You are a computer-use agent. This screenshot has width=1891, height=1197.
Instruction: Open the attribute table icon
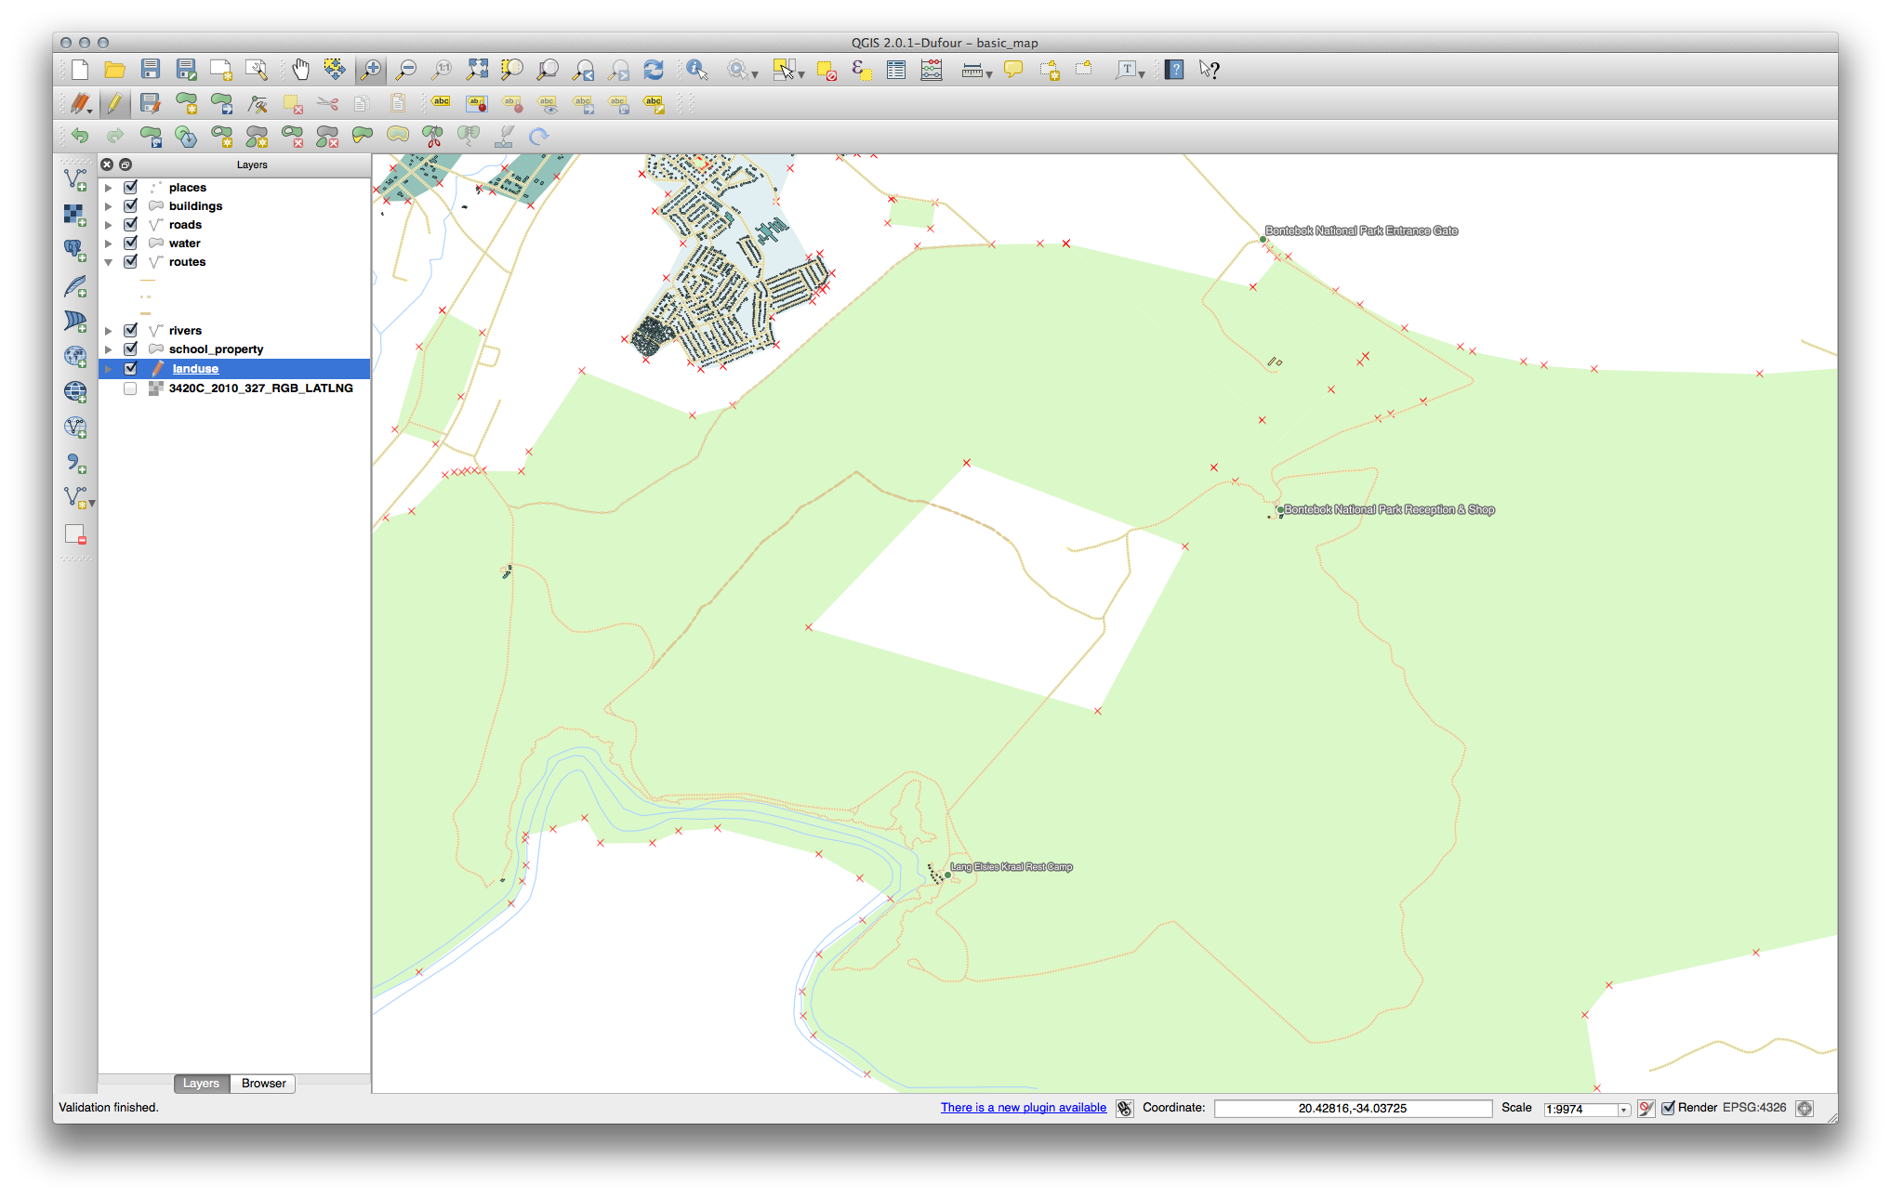[896, 70]
